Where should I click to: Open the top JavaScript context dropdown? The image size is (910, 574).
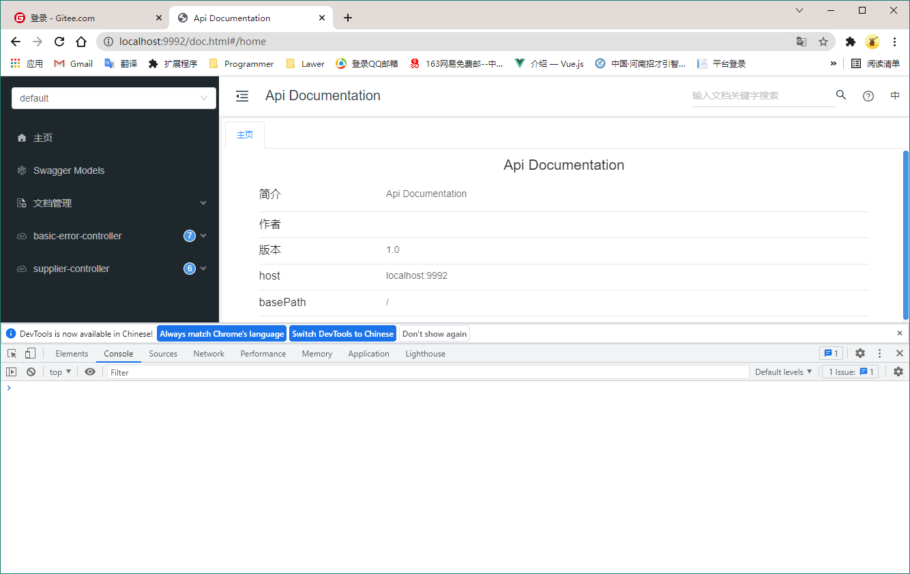pyautogui.click(x=61, y=372)
